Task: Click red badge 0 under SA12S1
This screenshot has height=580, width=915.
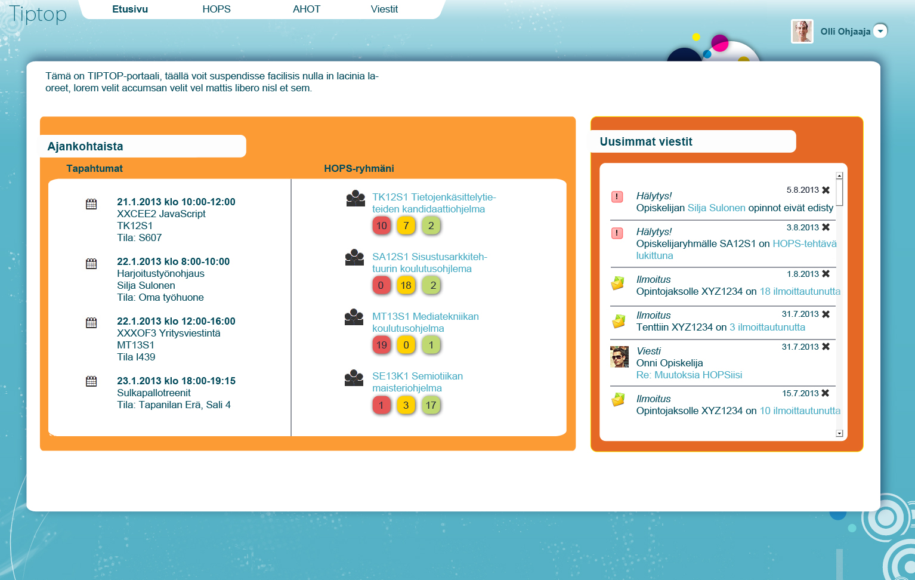Action: point(381,285)
